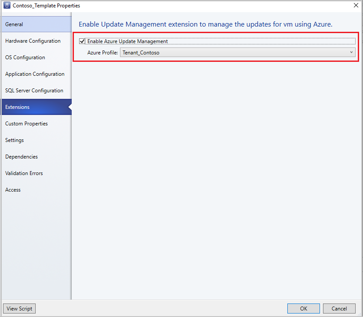Image resolution: width=363 pixels, height=317 pixels.
Task: Click the template properties title icon
Action: (x=7, y=5)
